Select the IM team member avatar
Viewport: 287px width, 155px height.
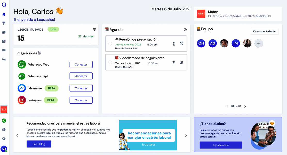pos(236,43)
